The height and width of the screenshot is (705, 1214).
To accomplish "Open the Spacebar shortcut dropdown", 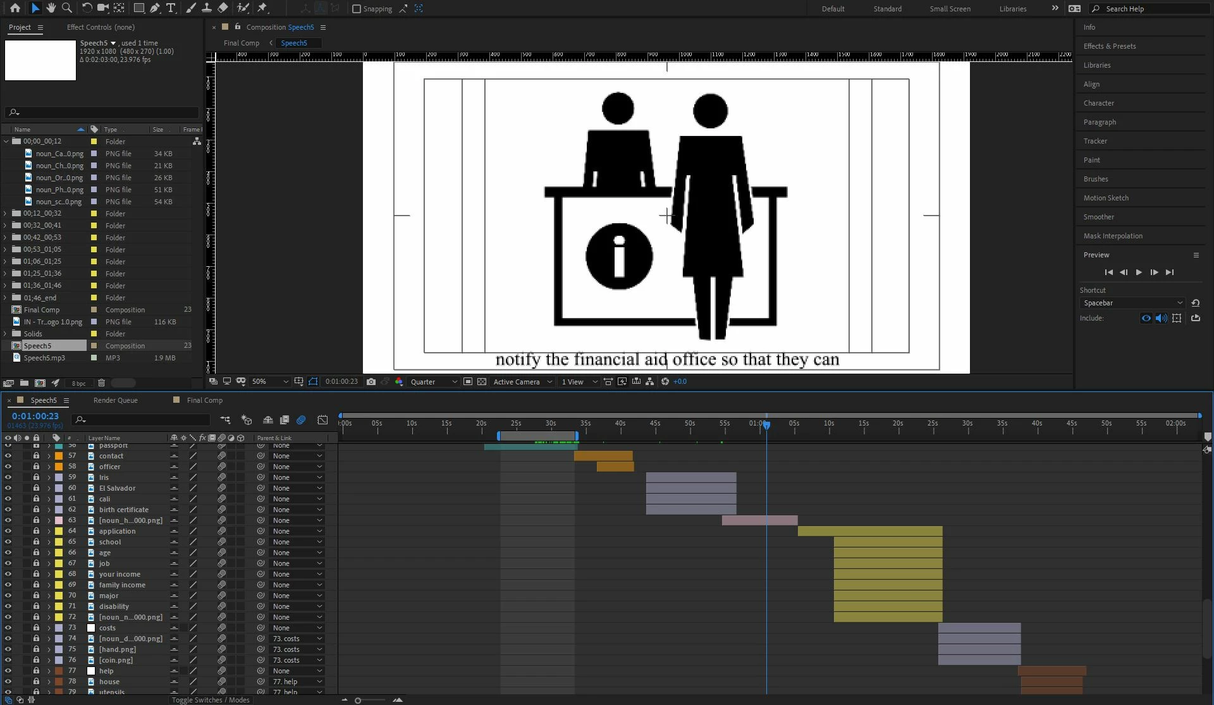I will point(1131,303).
